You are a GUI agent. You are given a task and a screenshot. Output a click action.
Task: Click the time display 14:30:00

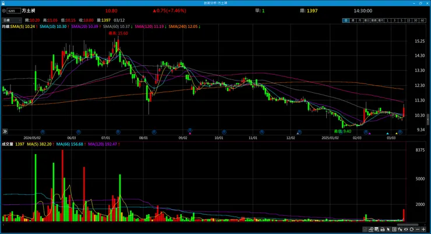click(363, 11)
